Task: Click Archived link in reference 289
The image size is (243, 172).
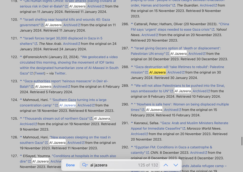Action: point(201,91)
